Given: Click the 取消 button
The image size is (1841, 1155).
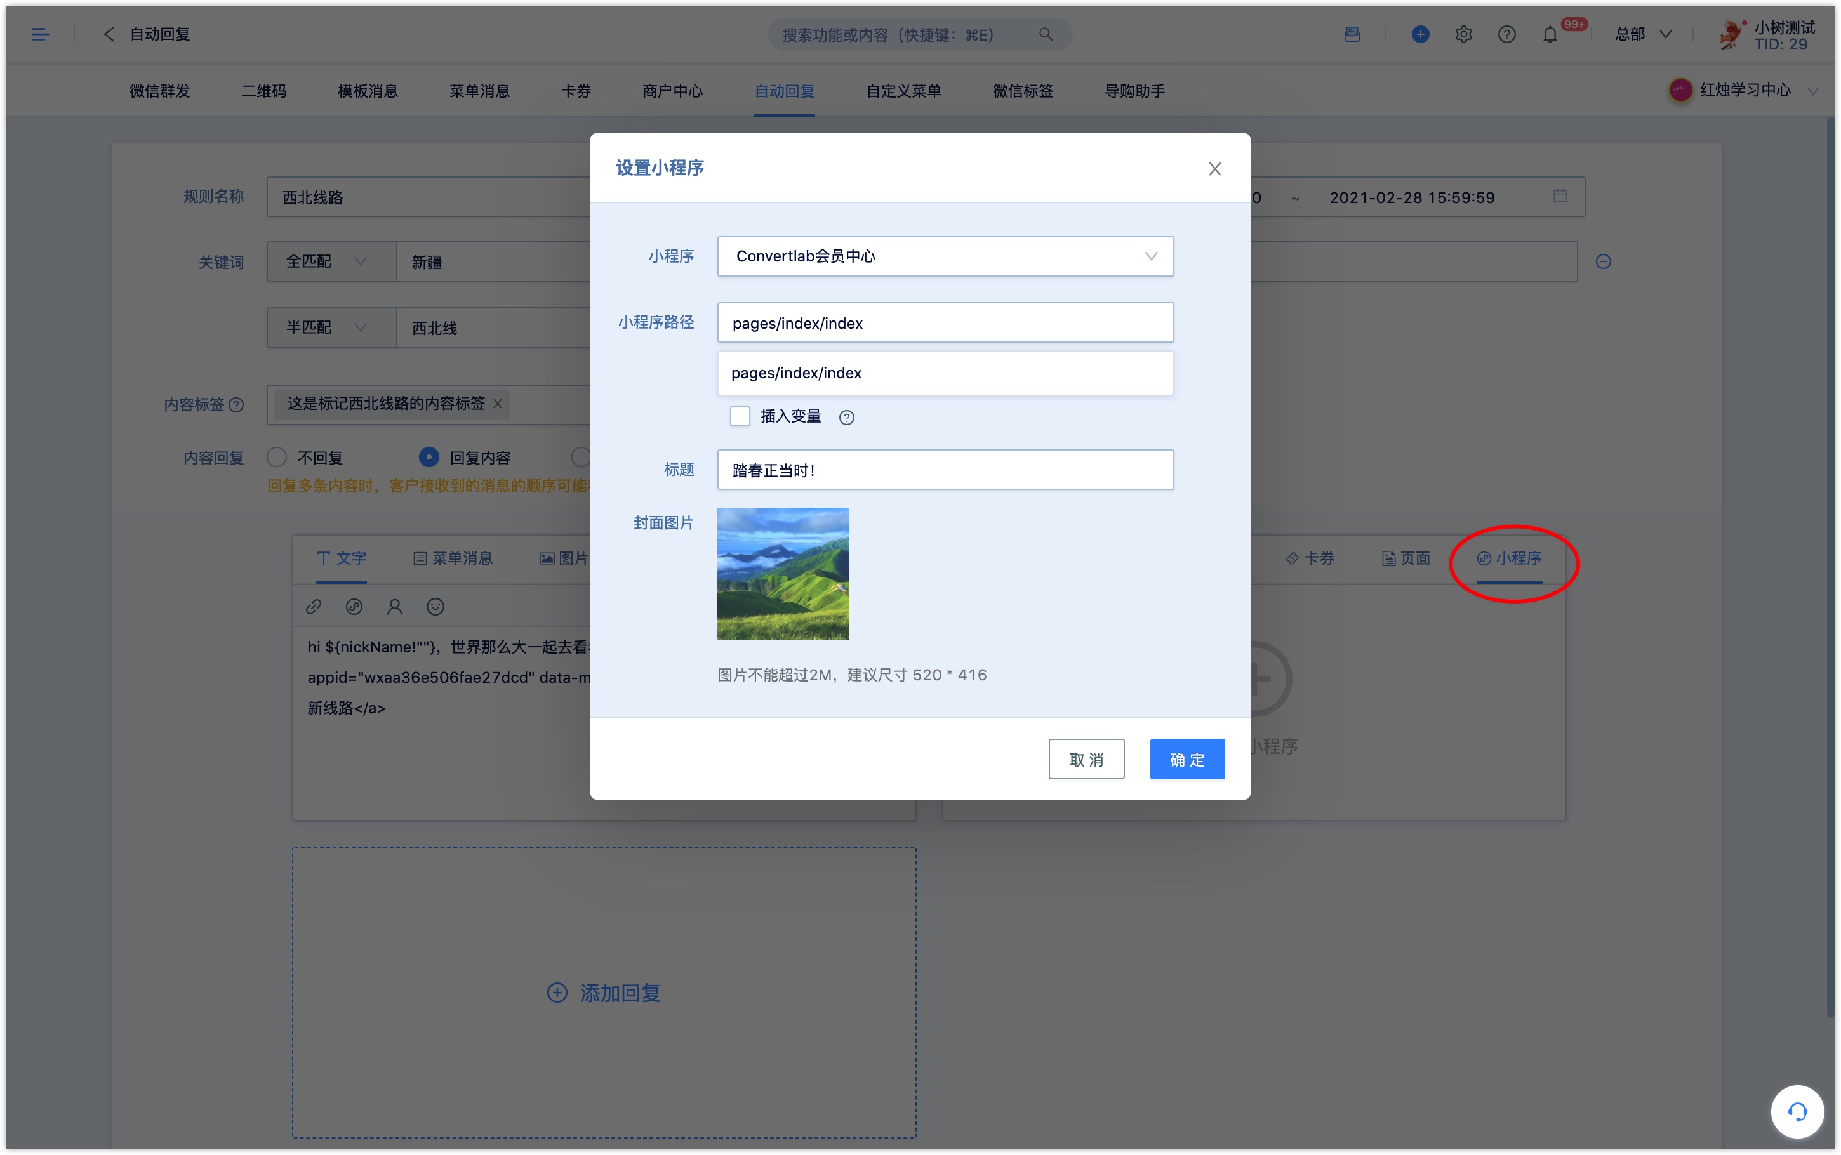Looking at the screenshot, I should coord(1086,759).
